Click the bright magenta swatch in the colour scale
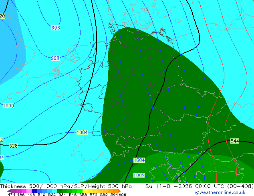Viewport: 254px width, 196px height. pos(24,191)
